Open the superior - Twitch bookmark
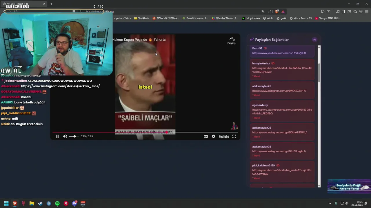Screen dimensions: 371x208 (122, 18)
